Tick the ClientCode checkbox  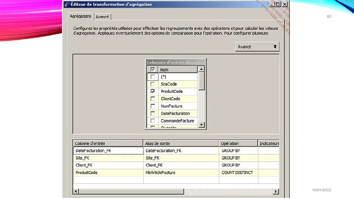coord(153,99)
